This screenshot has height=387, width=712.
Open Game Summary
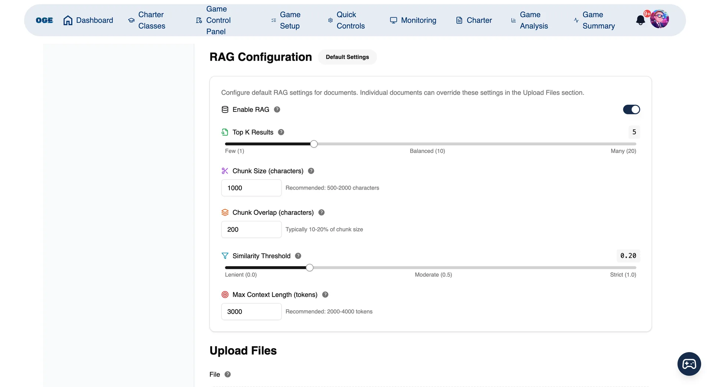tap(594, 20)
